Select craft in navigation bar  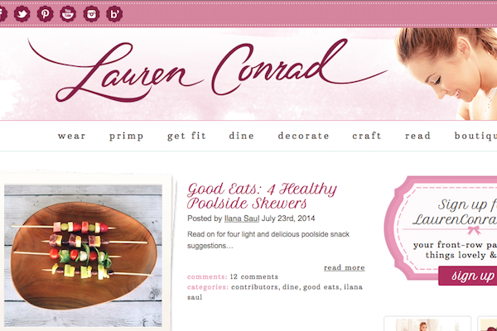point(367,136)
